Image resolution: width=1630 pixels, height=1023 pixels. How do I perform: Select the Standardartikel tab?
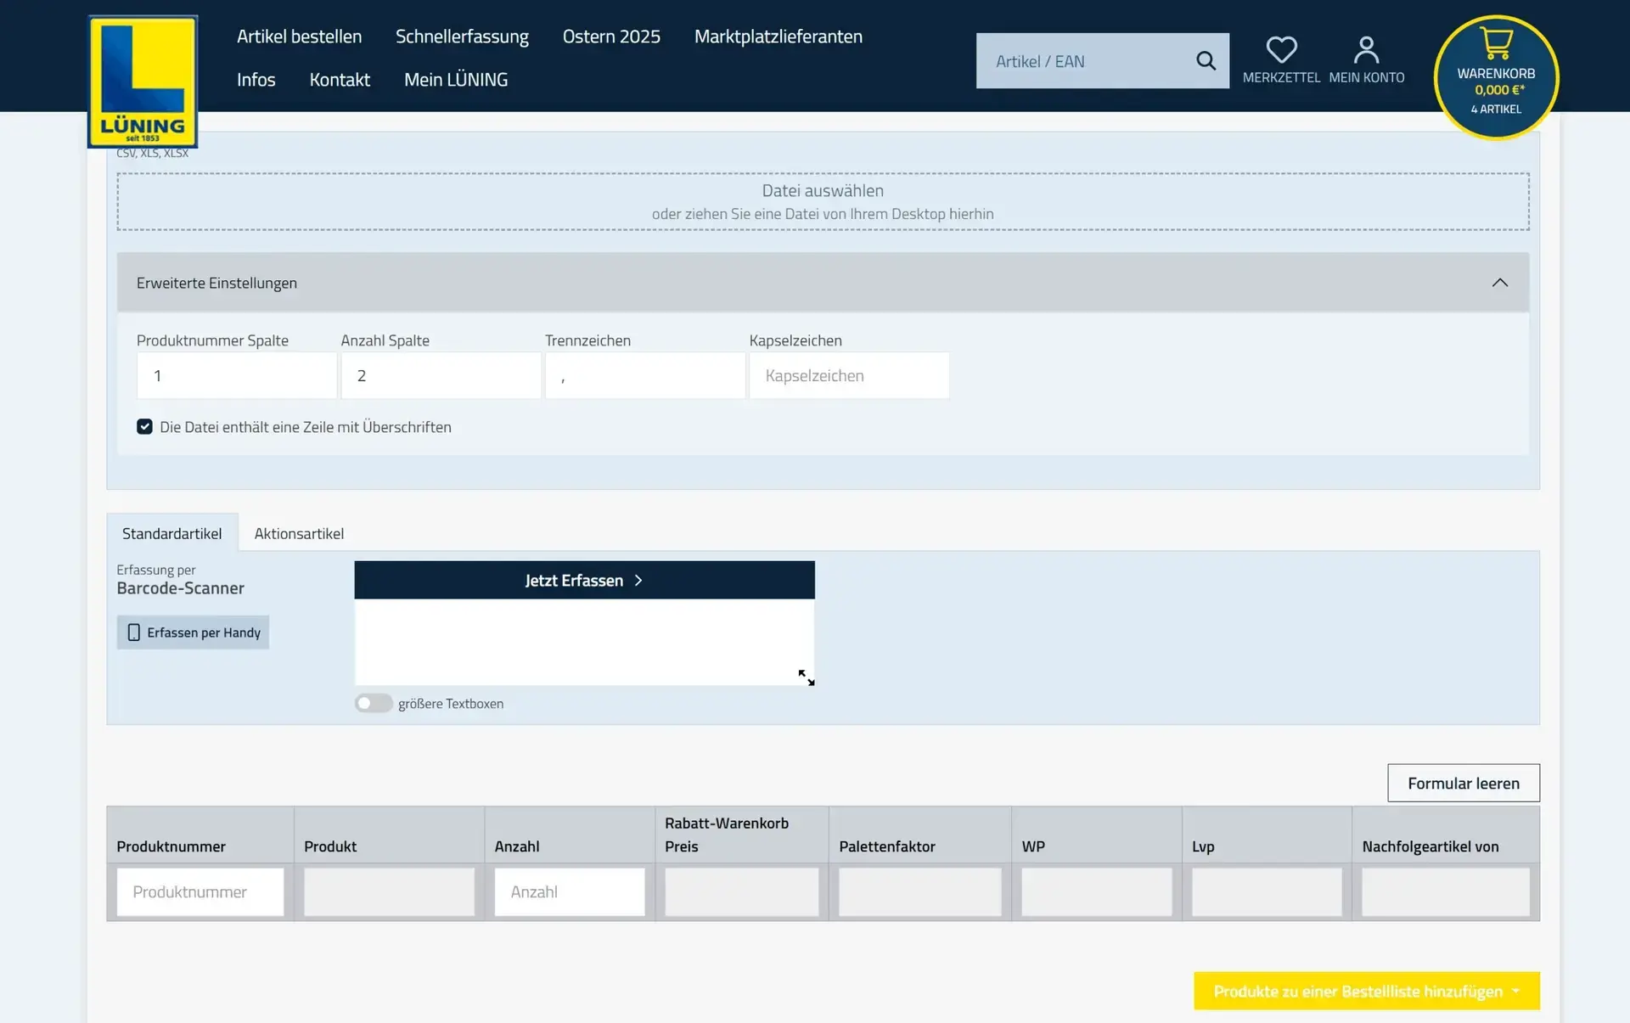[172, 532]
